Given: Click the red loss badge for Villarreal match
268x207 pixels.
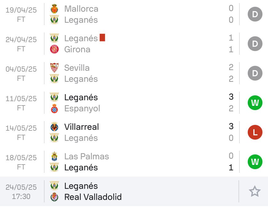Looking at the screenshot, I should (x=255, y=132).
